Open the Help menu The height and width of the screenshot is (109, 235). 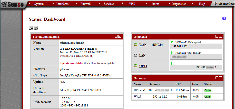click(x=202, y=4)
